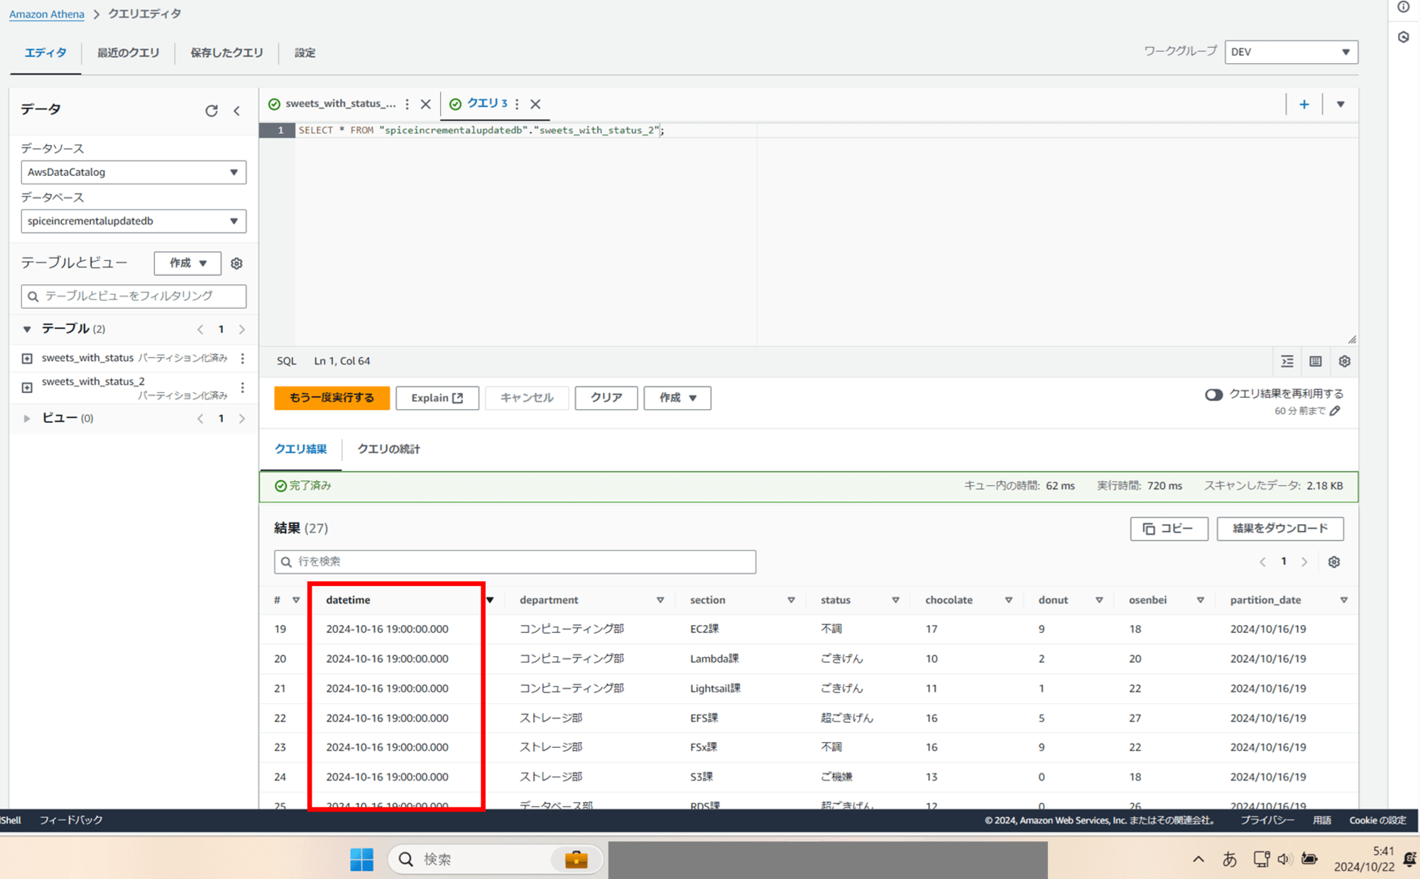Screen dimensions: 1420x879
Task: Open sweets_with_status_2 table options menu
Action: tap(243, 387)
